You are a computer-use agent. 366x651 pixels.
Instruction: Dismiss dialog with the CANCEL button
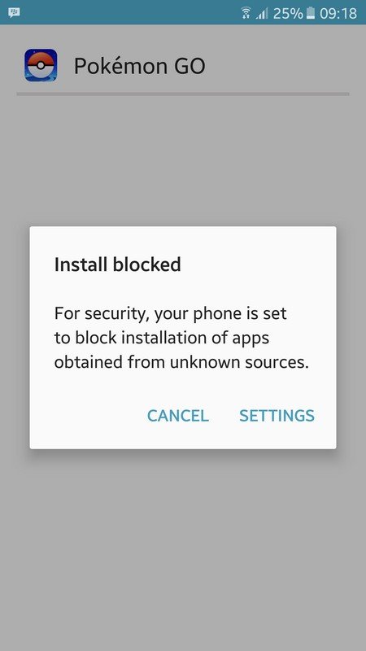[x=177, y=416]
